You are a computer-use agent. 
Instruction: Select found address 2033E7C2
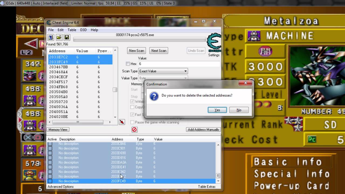tap(80, 57)
